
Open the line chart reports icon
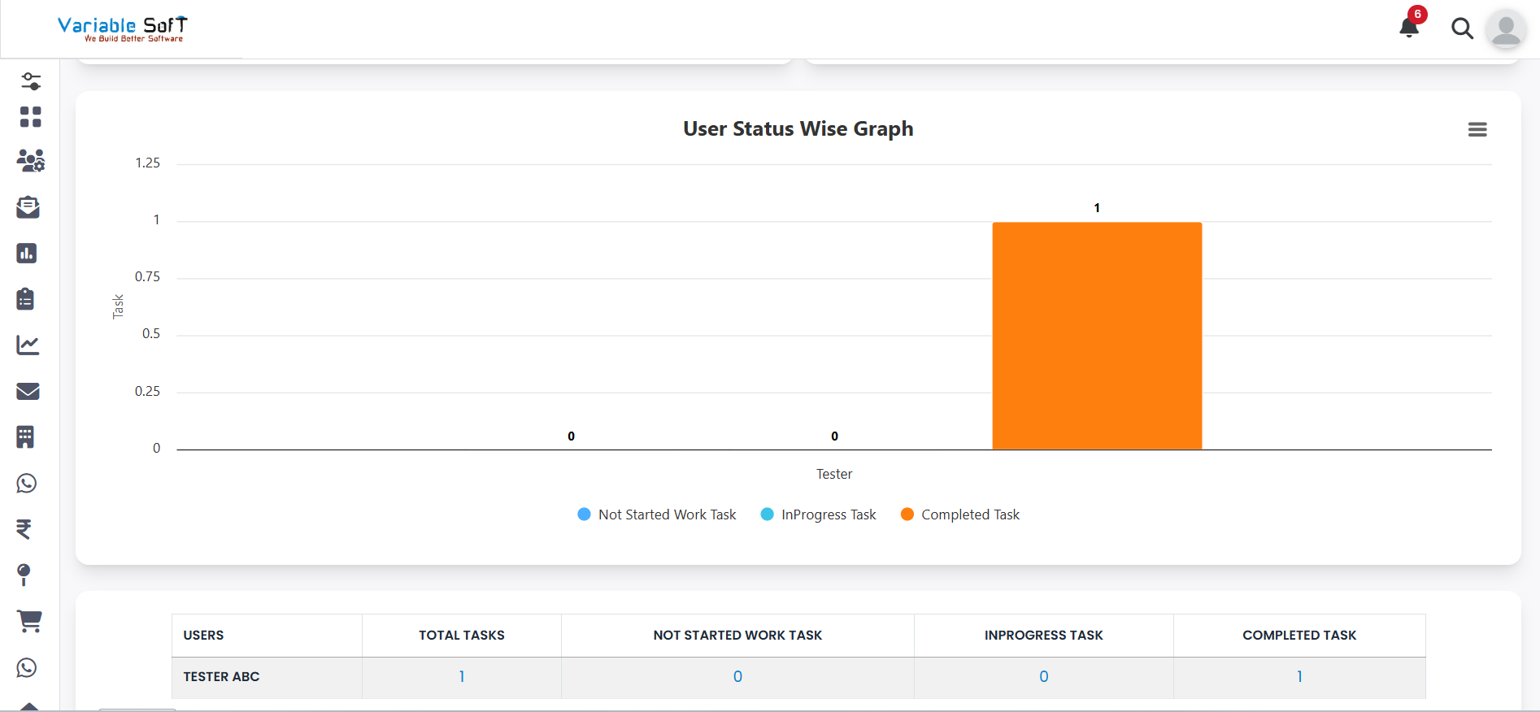coord(28,345)
